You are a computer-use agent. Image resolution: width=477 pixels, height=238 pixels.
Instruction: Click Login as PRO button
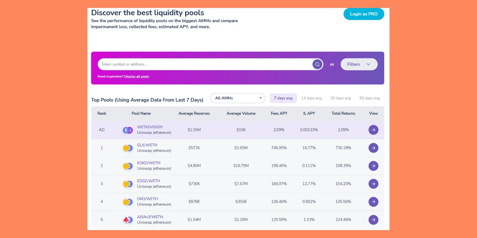point(364,14)
